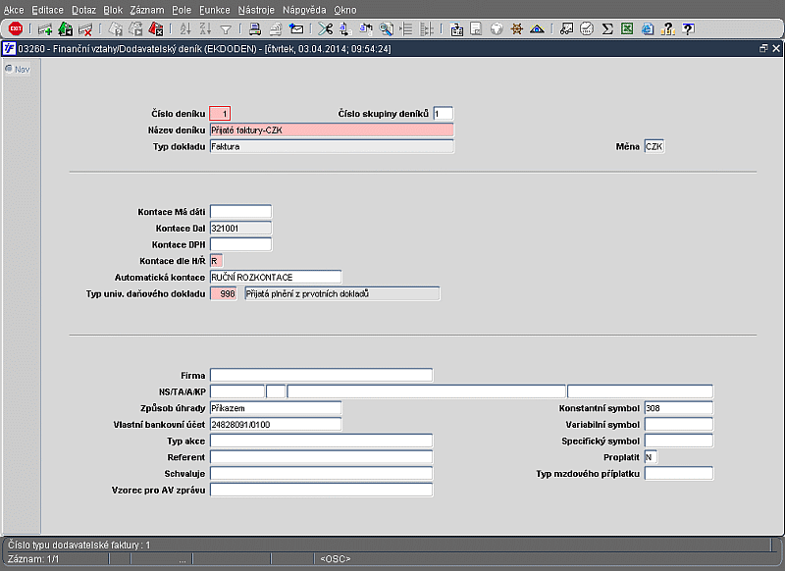Screen dimensions: 785x571
Task: Open the filter funnel icon
Action: pyautogui.click(x=226, y=30)
